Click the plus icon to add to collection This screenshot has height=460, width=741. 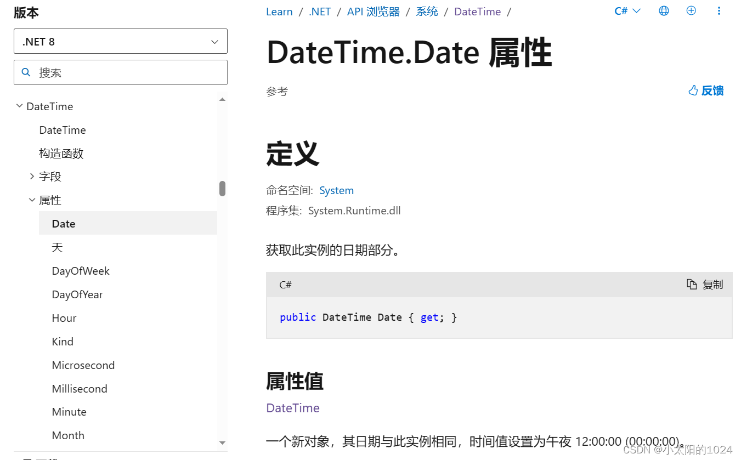point(691,10)
